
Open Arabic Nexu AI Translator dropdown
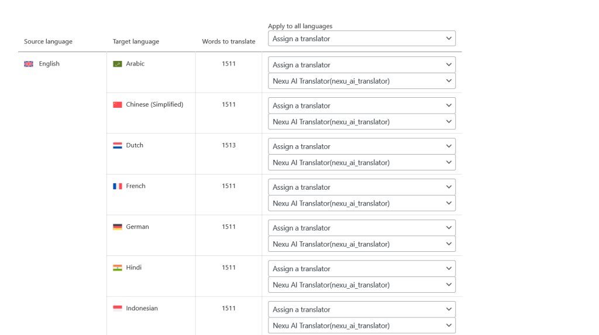pyautogui.click(x=362, y=81)
